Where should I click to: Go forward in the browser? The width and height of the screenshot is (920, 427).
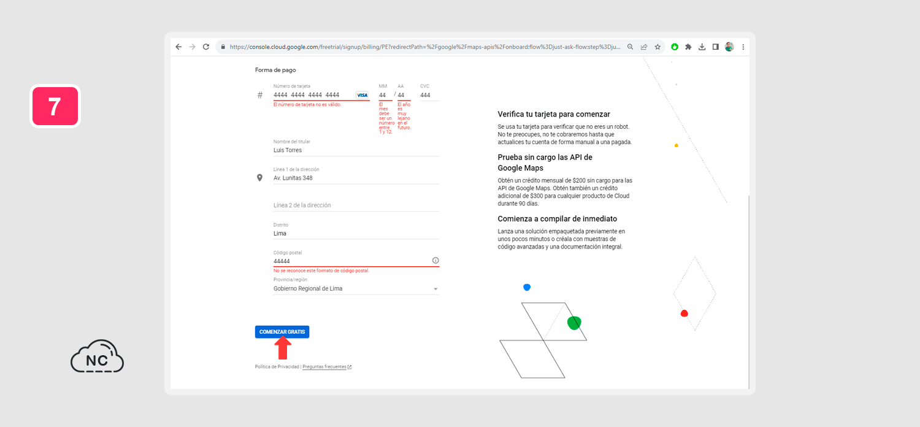[x=192, y=47]
